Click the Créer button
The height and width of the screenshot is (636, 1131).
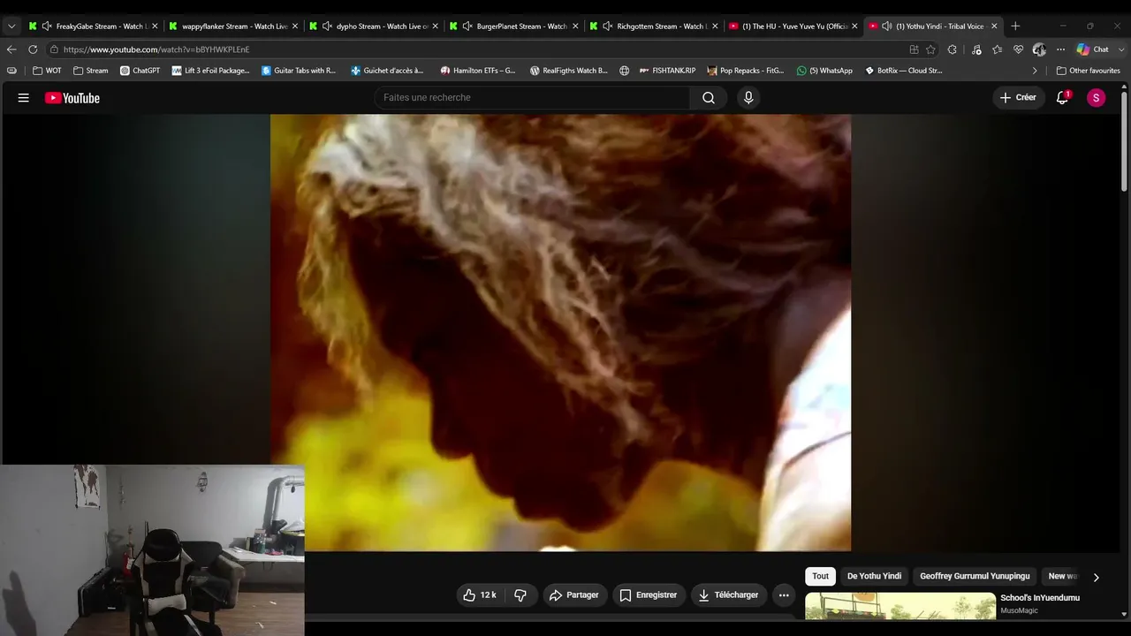pos(1019,98)
